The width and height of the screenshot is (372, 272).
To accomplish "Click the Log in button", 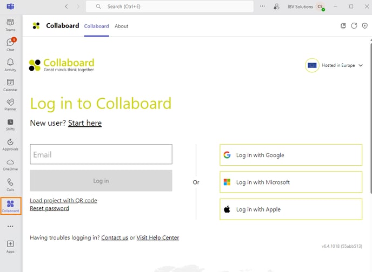I will click(x=101, y=181).
